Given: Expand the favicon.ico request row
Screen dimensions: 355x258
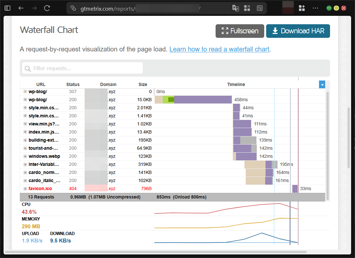Looking at the screenshot, I should (25, 189).
